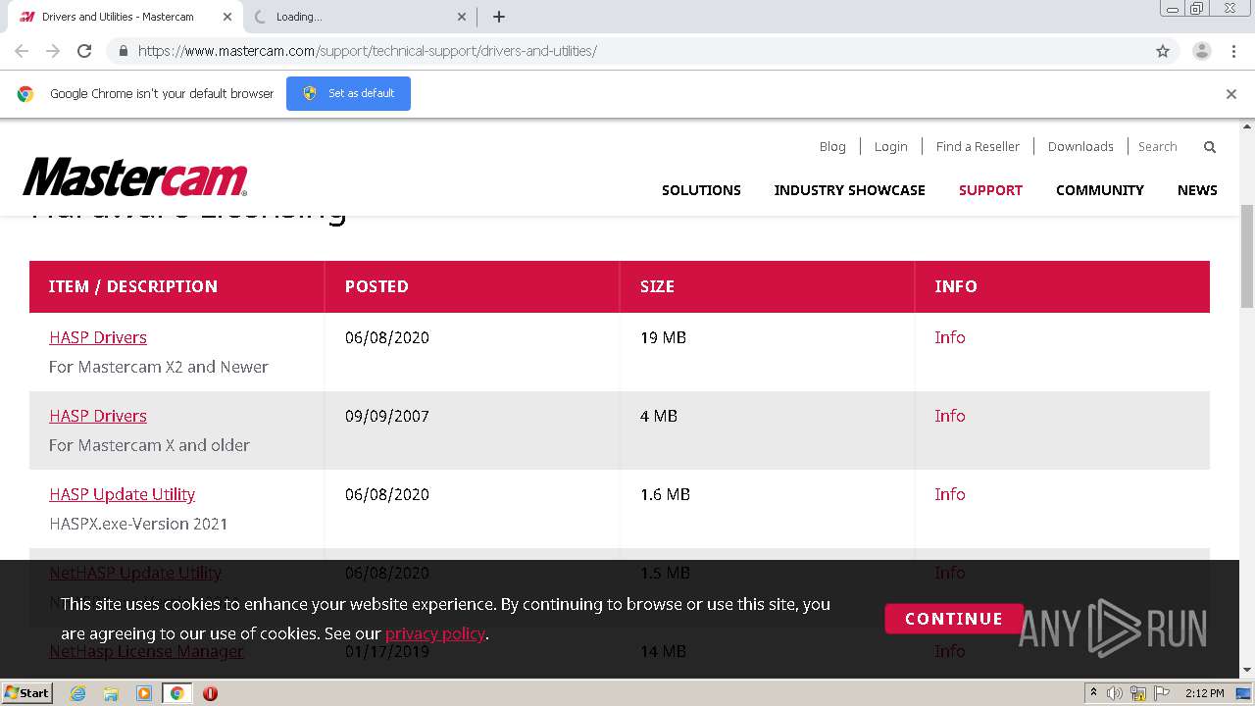1255x706 pixels.
Task: Download HASP Drivers for X and older
Action: tap(98, 416)
